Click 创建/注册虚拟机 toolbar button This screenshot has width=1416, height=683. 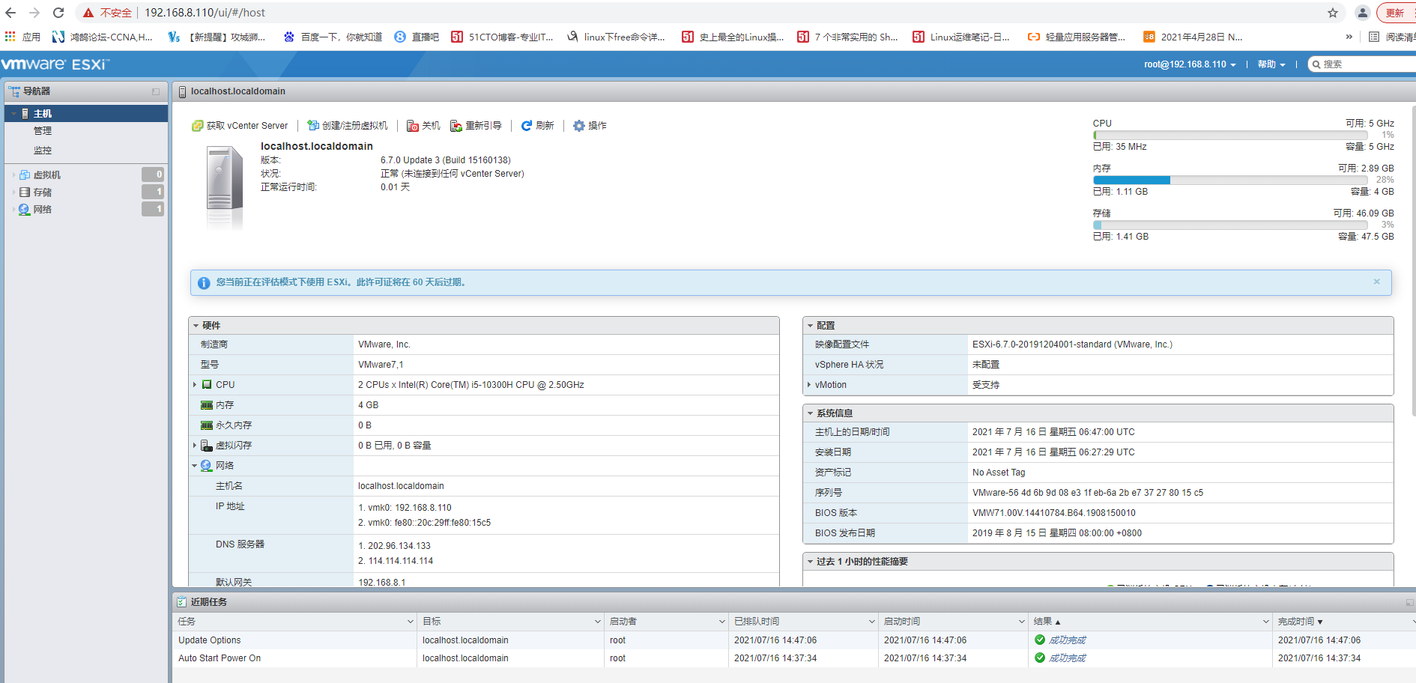coord(348,126)
